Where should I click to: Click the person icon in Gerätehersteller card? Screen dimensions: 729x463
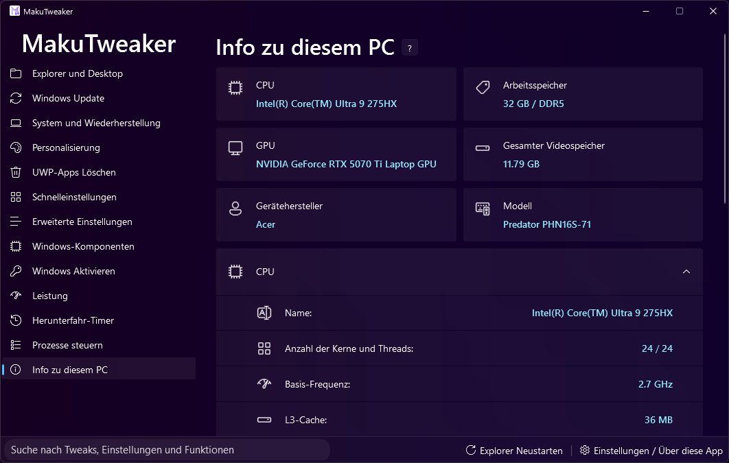click(x=235, y=209)
